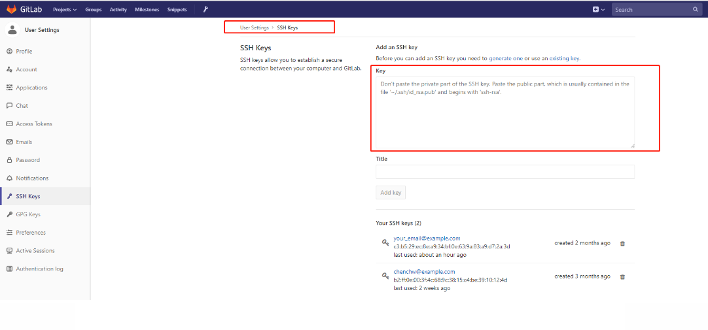Click key icon beside your_email@example.com
The image size is (708, 330).
click(385, 242)
